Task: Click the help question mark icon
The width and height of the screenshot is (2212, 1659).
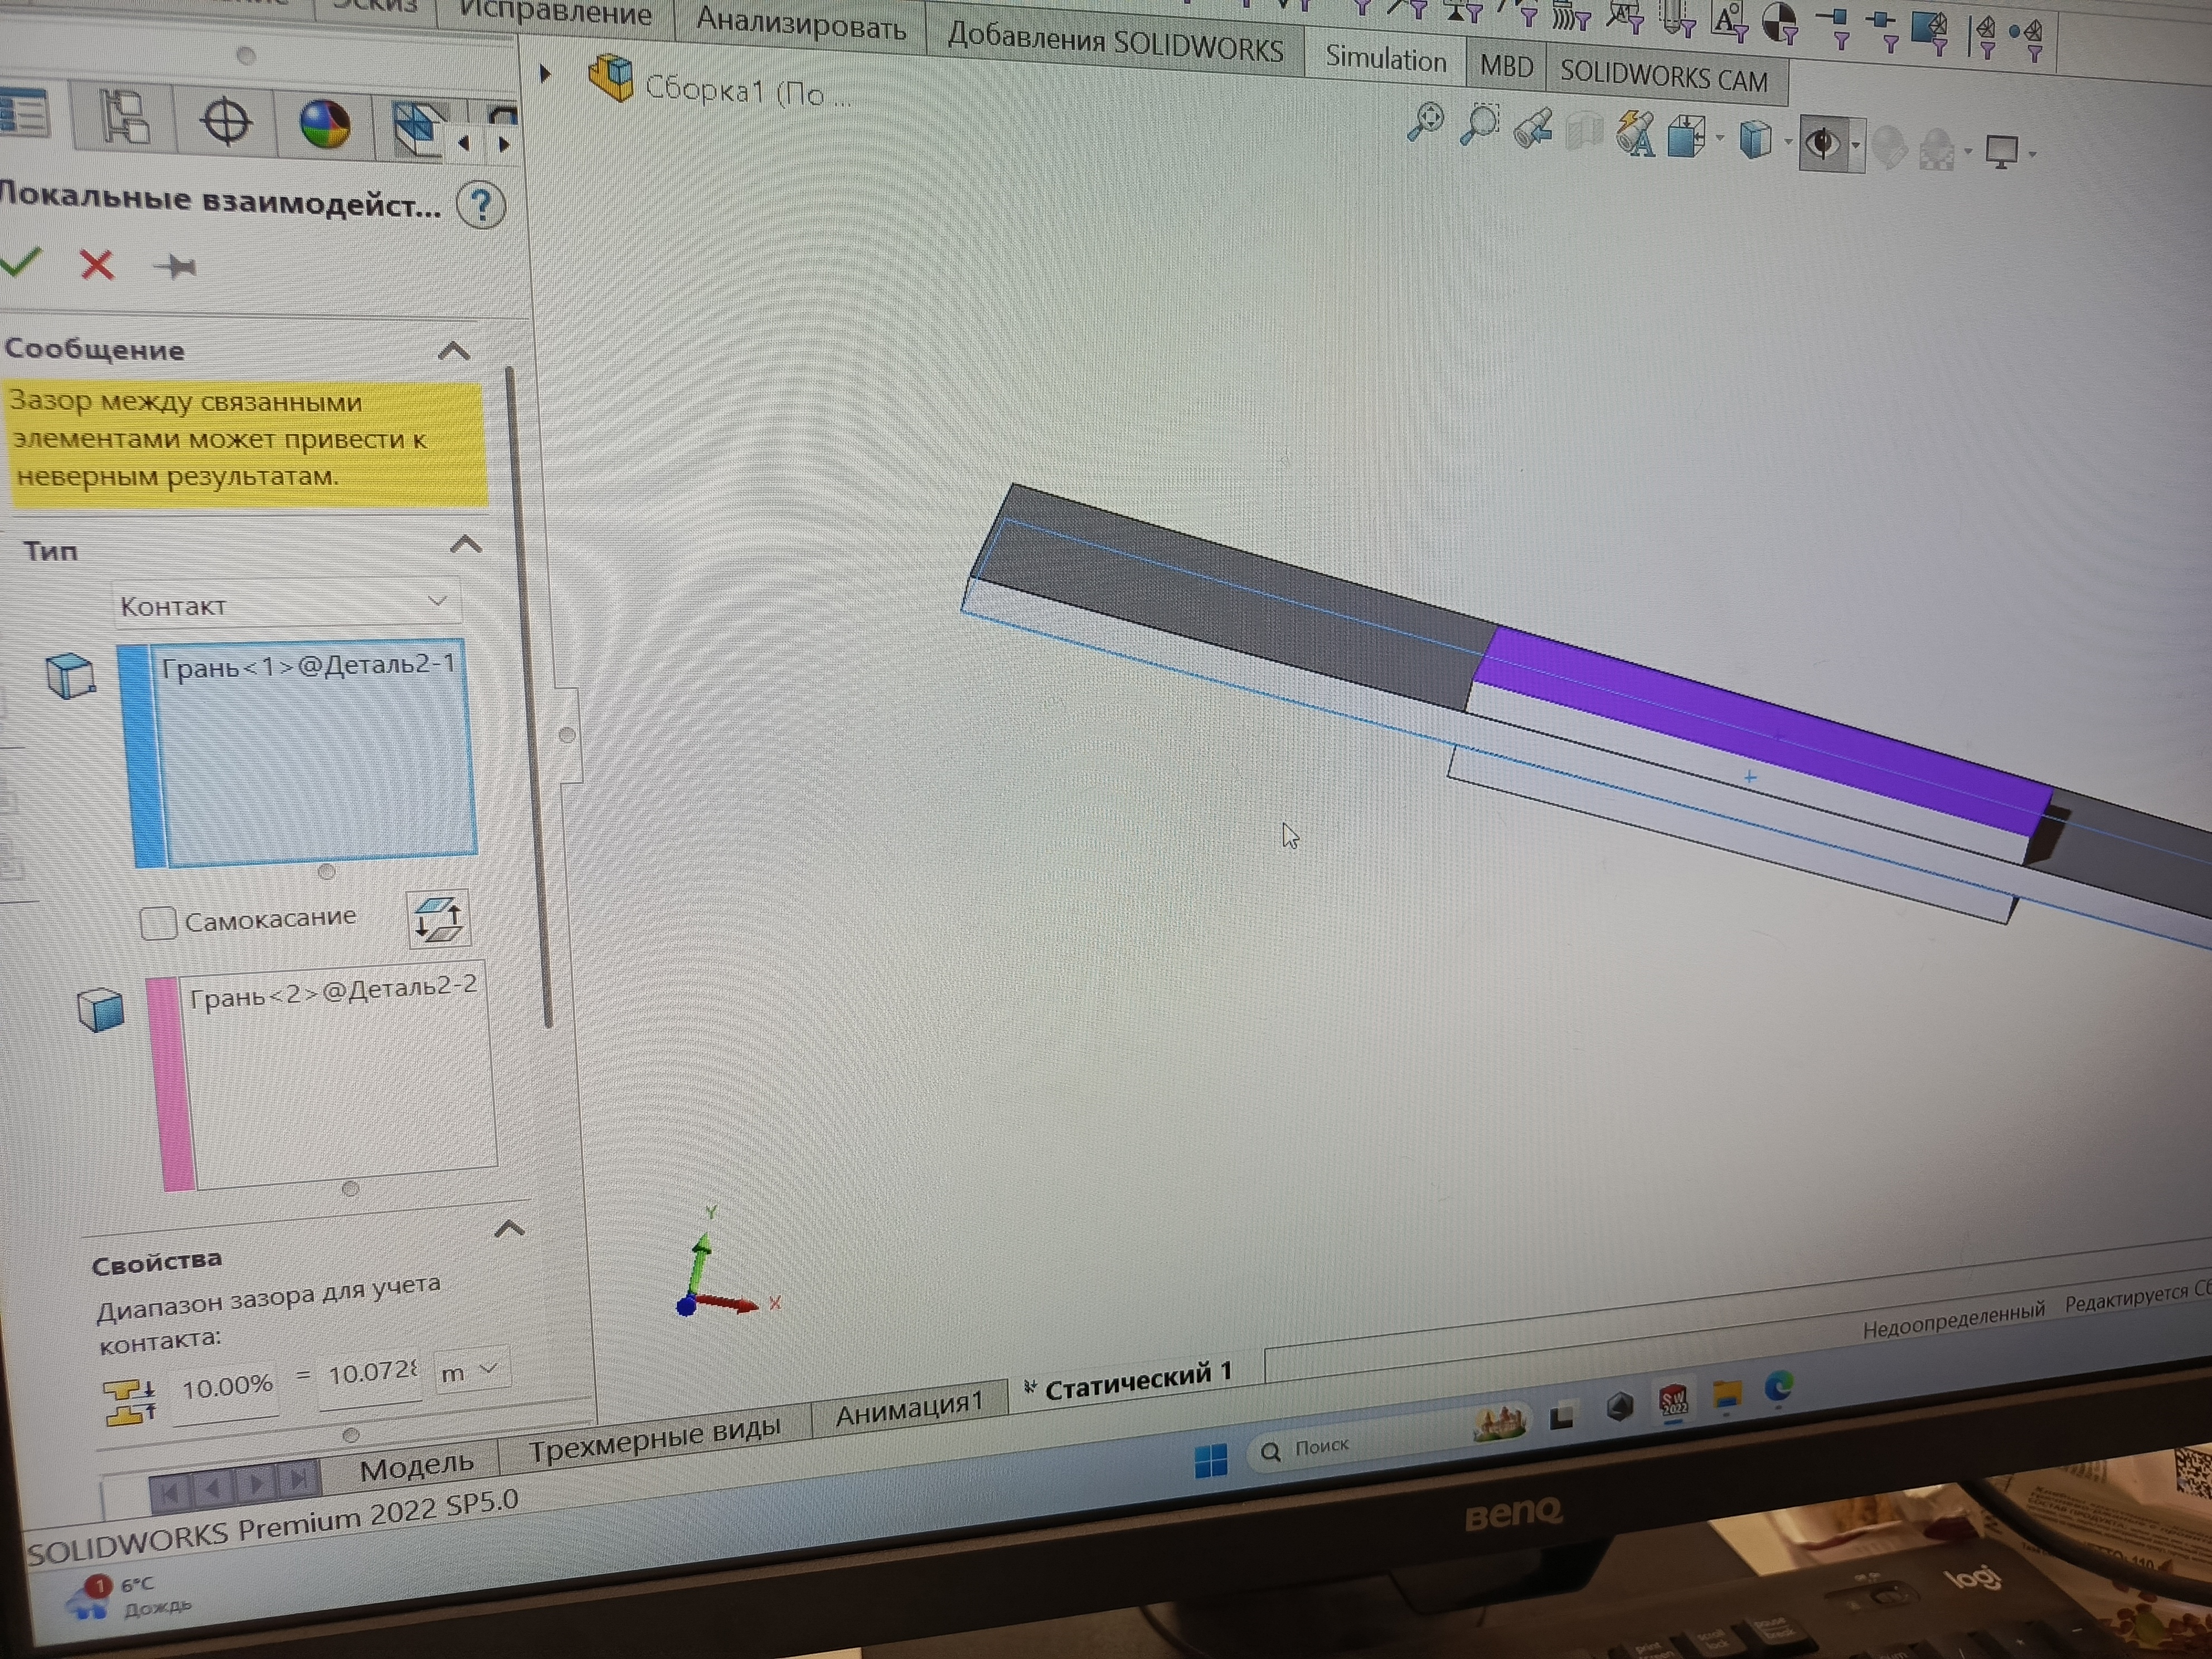Action: tap(481, 206)
